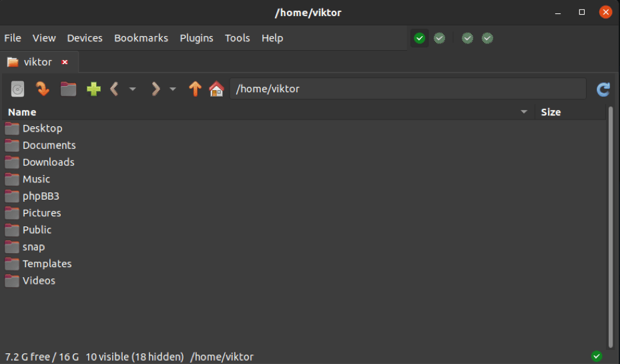This screenshot has width=620, height=364.
Task: Open the Help menu
Action: [x=272, y=38]
